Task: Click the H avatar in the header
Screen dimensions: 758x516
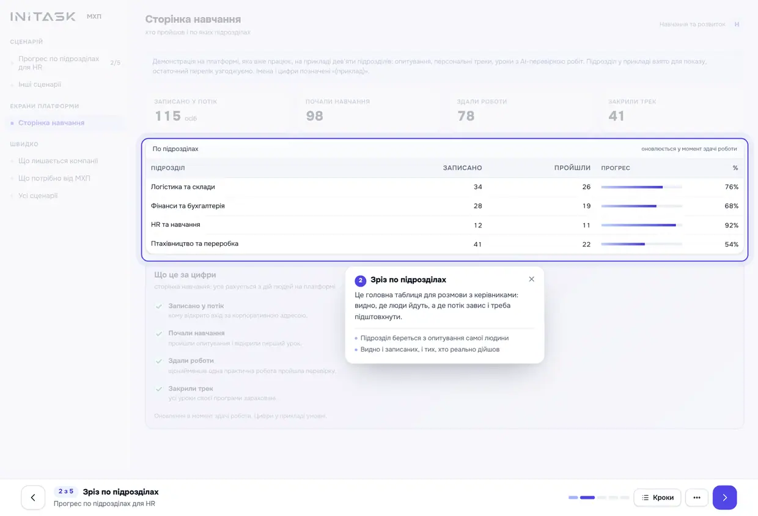Action: click(x=737, y=24)
